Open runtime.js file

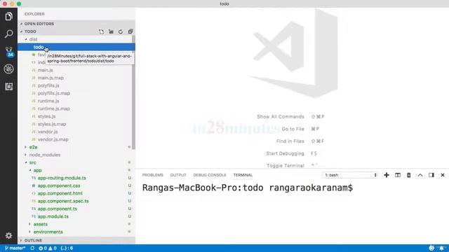[x=48, y=101]
